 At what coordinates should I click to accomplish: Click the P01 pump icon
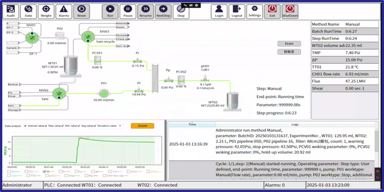(104, 93)
